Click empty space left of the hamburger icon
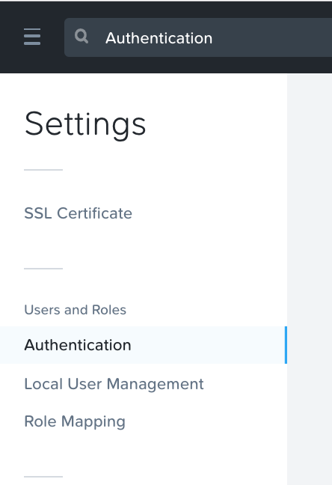Image resolution: width=332 pixels, height=485 pixels. point(12,37)
